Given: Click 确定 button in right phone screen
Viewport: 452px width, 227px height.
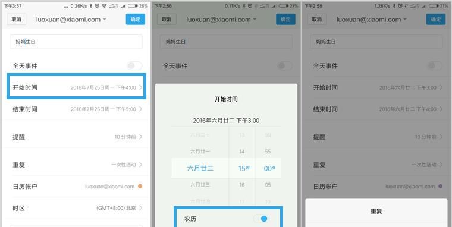Looking at the screenshot, I should click(x=436, y=19).
